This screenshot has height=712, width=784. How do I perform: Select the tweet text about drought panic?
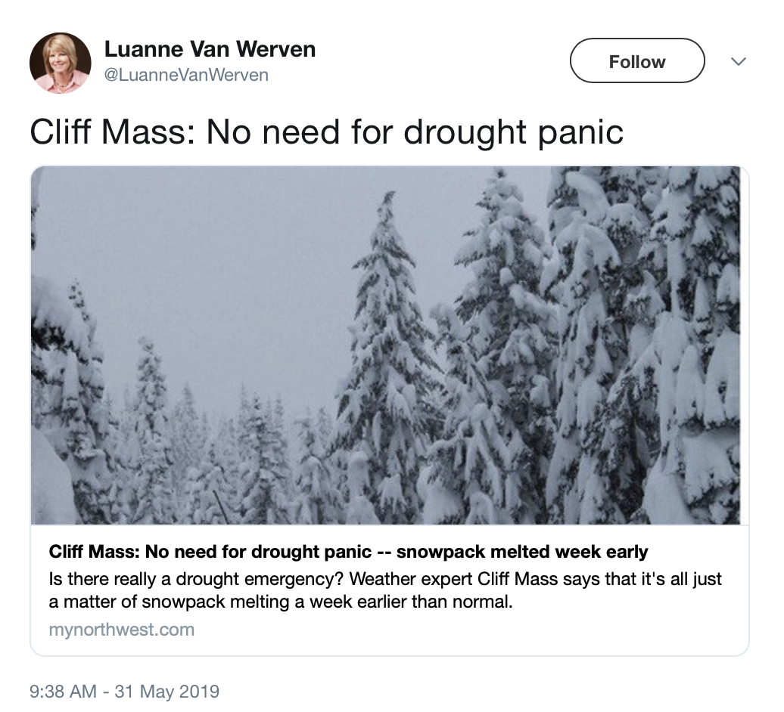point(326,132)
